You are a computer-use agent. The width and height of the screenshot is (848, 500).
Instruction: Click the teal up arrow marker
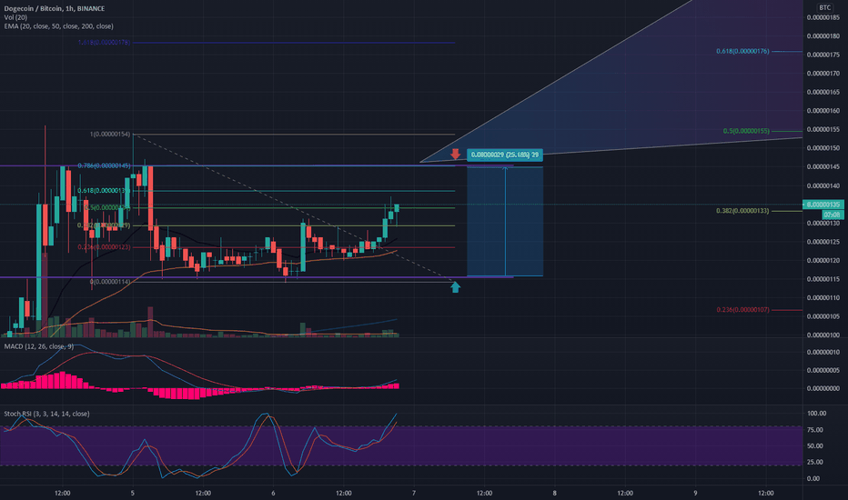point(455,287)
